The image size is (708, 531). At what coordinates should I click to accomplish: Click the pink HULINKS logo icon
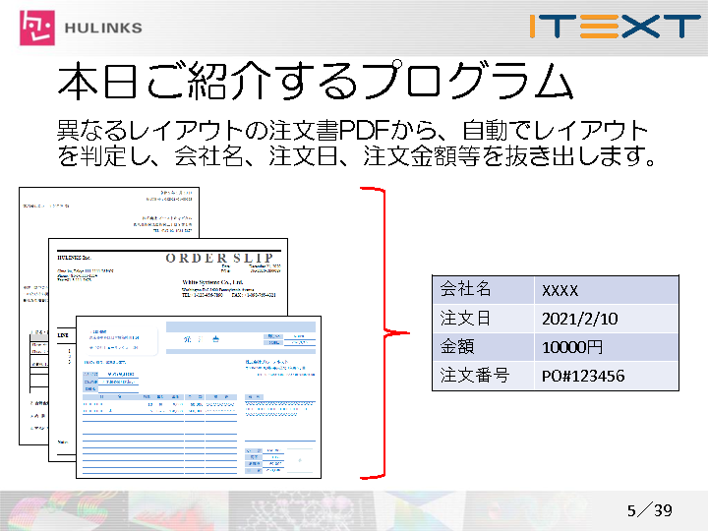click(39, 28)
